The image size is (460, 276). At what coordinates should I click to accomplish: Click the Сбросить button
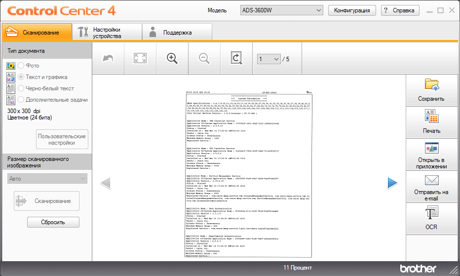[x=53, y=222]
